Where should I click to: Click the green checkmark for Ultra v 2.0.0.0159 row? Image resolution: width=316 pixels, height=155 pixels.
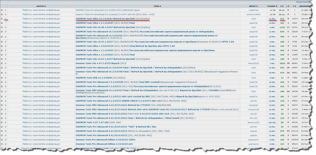coord(6,46)
